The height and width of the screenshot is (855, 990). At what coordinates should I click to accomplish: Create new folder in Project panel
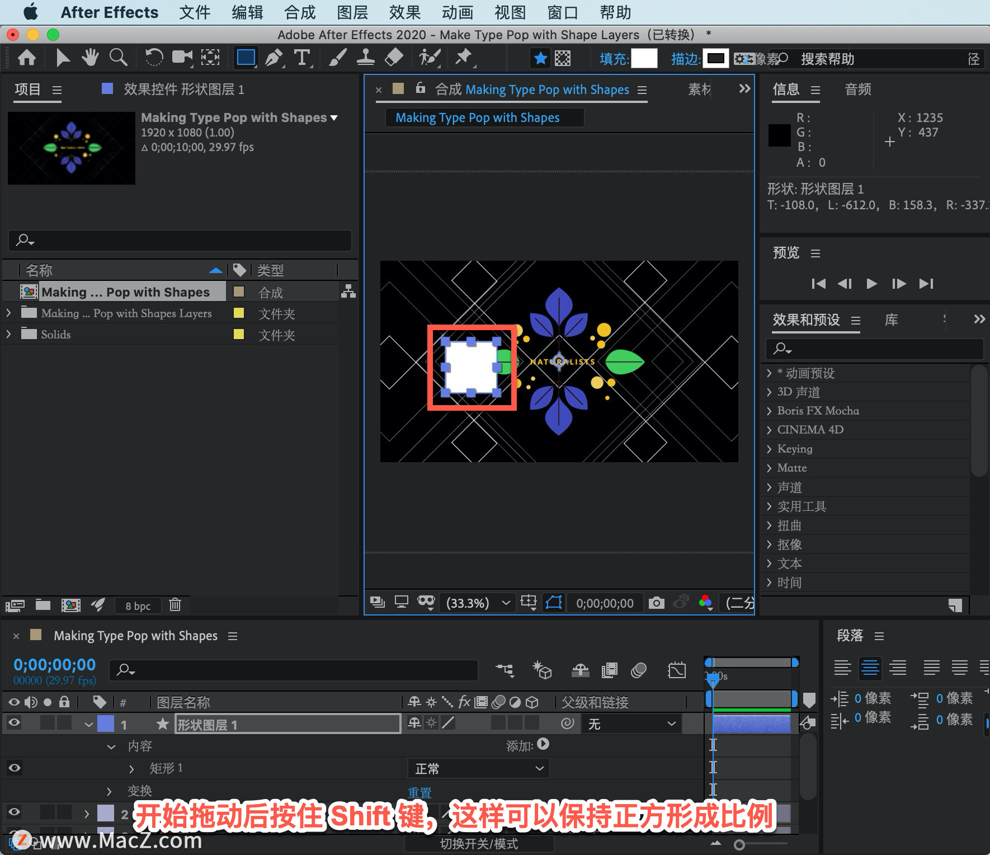(43, 605)
